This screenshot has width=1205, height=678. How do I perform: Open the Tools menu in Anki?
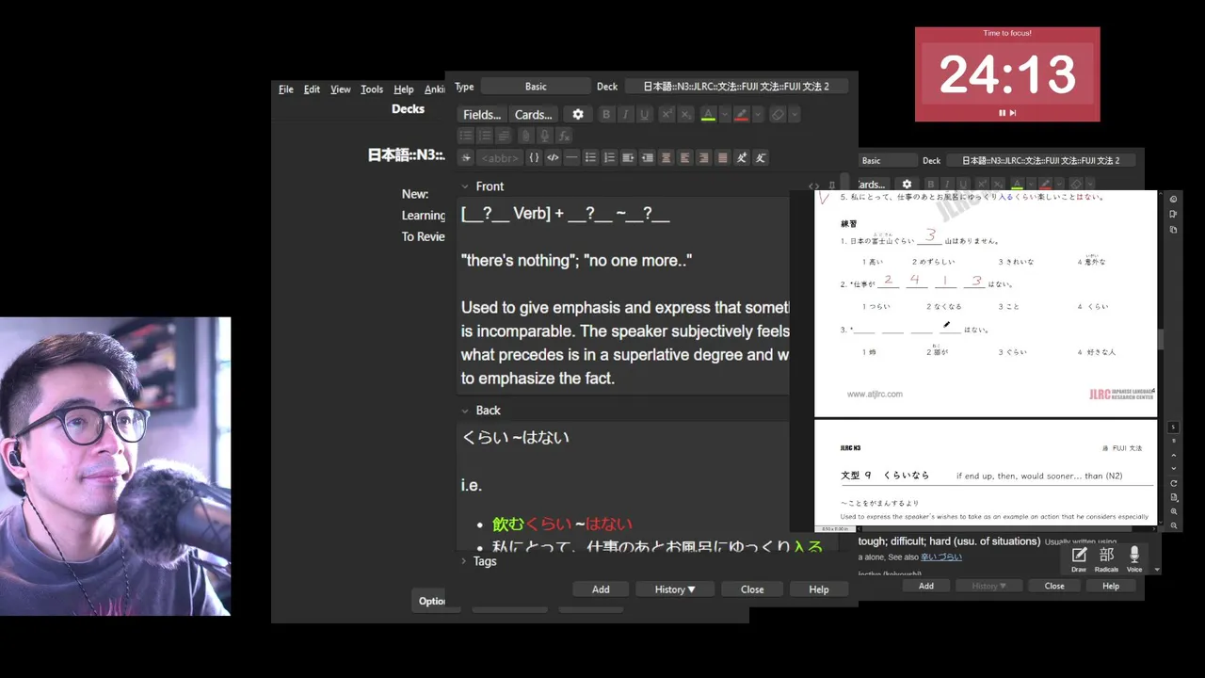(372, 89)
